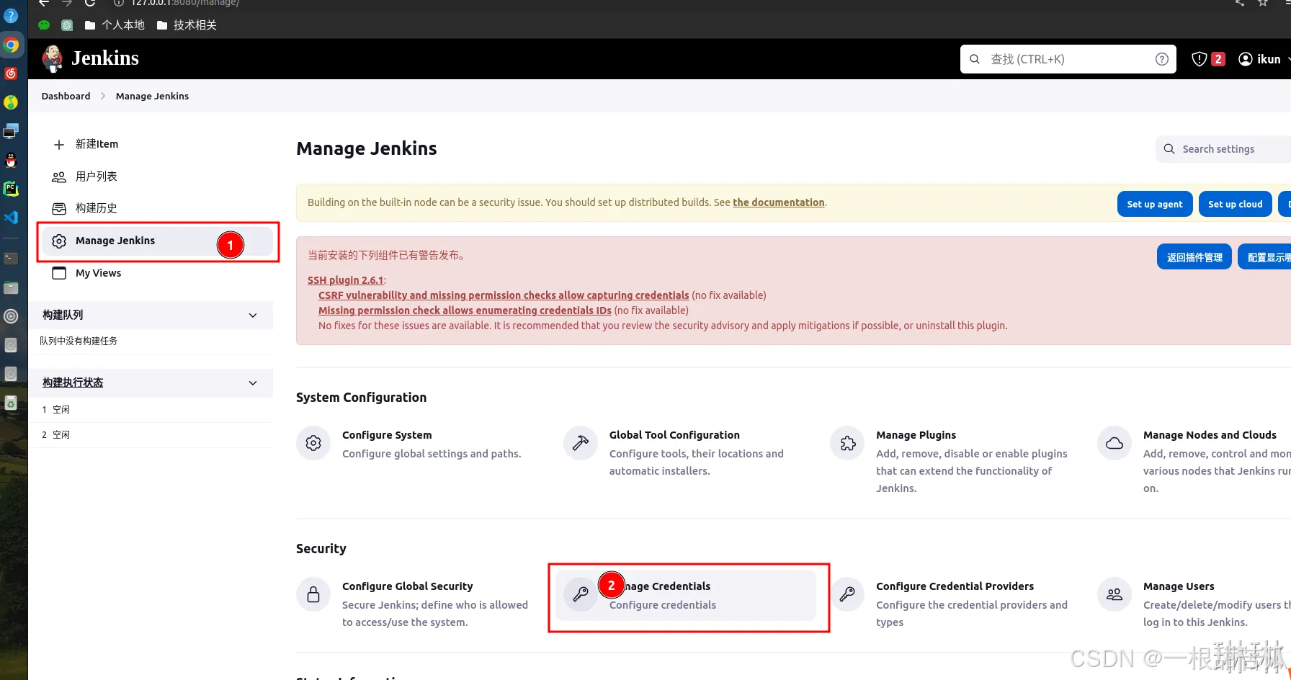This screenshot has width=1291, height=680.
Task: Open Visual Studio Code from the dock
Action: [x=11, y=218]
